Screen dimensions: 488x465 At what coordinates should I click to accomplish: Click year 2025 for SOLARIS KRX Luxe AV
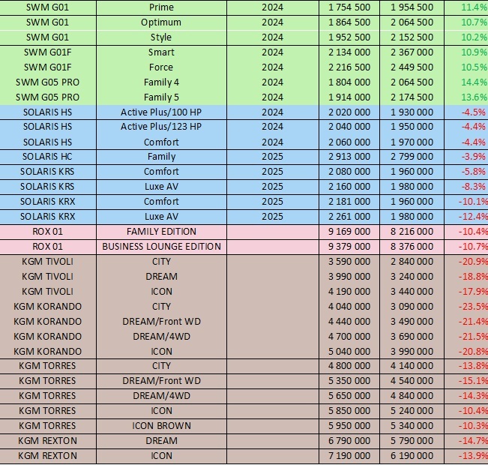(273, 217)
